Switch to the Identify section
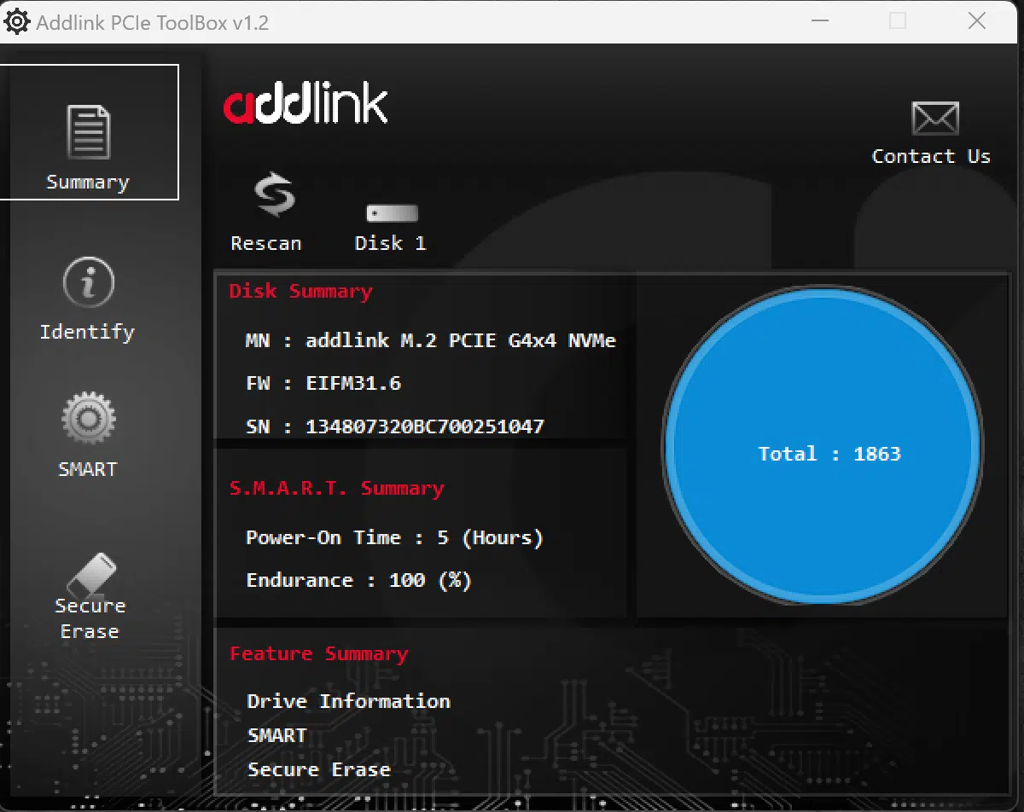 (x=87, y=331)
